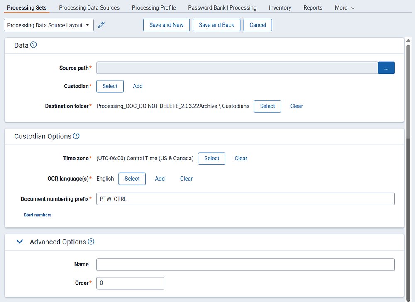Add a new custodian
The width and height of the screenshot is (415, 302).
pyautogui.click(x=137, y=86)
